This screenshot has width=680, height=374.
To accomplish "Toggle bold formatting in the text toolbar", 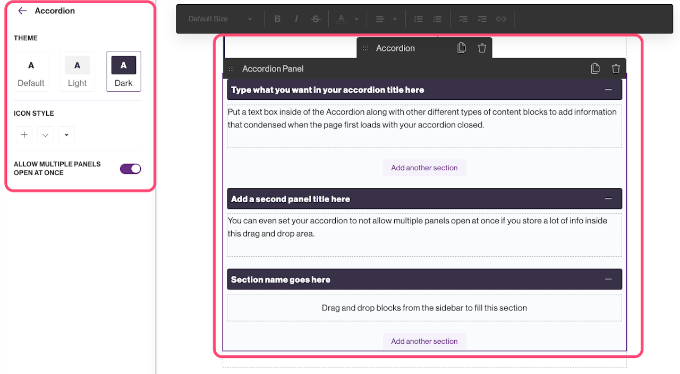I will click(x=277, y=19).
